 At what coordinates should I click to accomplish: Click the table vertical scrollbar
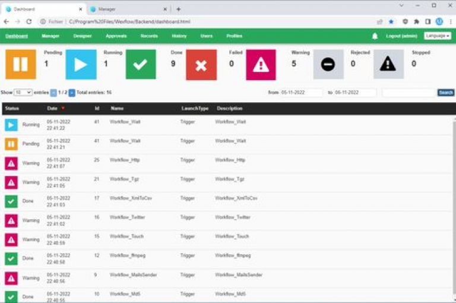454,210
